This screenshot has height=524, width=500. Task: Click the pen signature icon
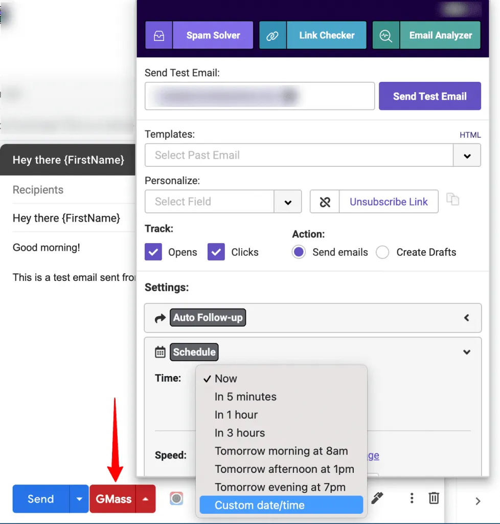point(377,498)
